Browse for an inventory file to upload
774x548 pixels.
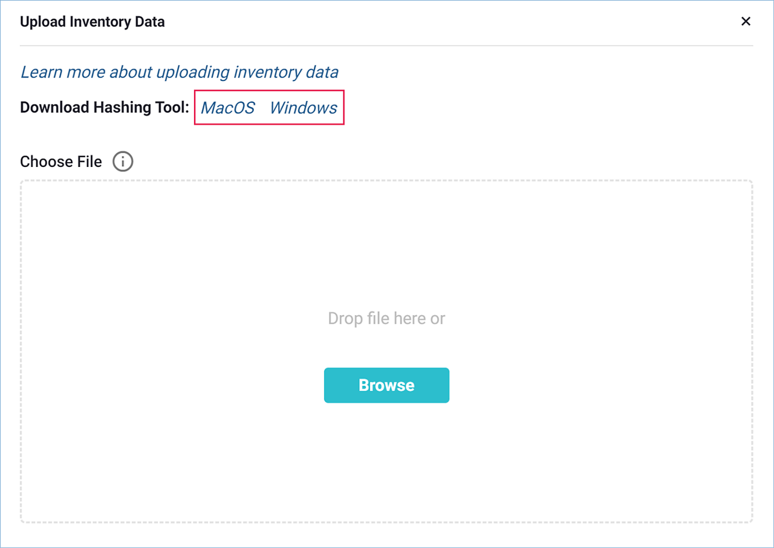point(386,385)
